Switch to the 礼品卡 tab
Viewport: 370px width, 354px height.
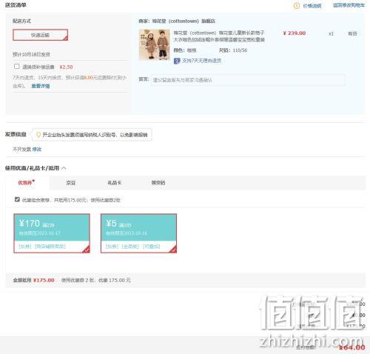point(115,183)
